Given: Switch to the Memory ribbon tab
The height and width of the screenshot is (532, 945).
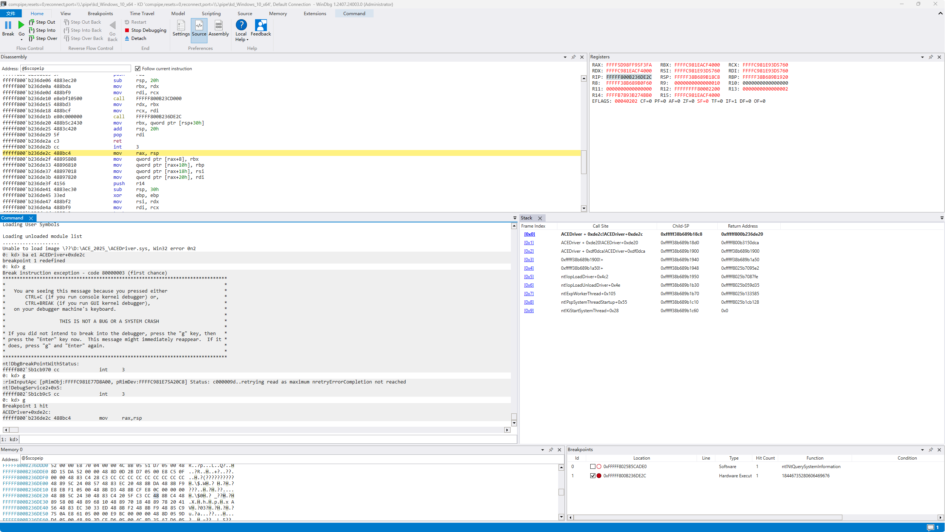Looking at the screenshot, I should [x=278, y=14].
